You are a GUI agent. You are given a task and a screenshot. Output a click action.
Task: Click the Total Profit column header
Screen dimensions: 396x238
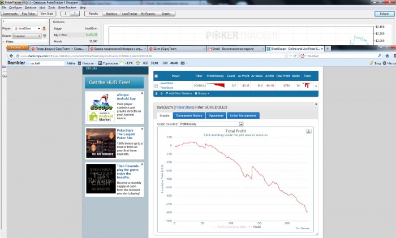coord(283,76)
